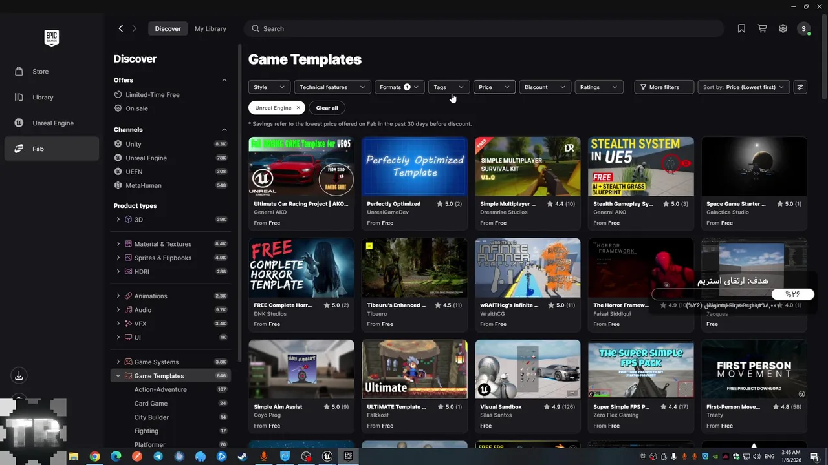Go back with the left arrow
Screen dimensions: 828x465
pyautogui.click(x=120, y=28)
